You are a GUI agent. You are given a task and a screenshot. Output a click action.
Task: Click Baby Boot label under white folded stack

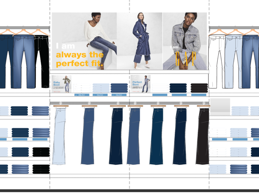click(82, 95)
